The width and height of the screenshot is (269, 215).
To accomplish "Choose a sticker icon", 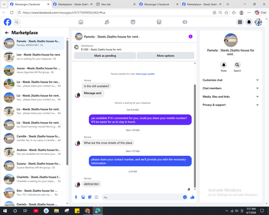I will pos(90,197).
